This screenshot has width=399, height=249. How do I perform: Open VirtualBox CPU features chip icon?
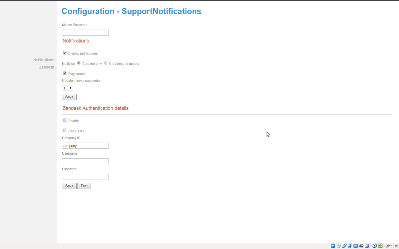367,246
